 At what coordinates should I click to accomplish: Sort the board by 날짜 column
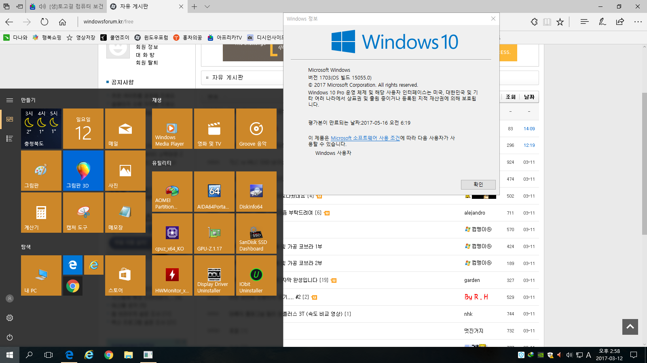pos(529,97)
